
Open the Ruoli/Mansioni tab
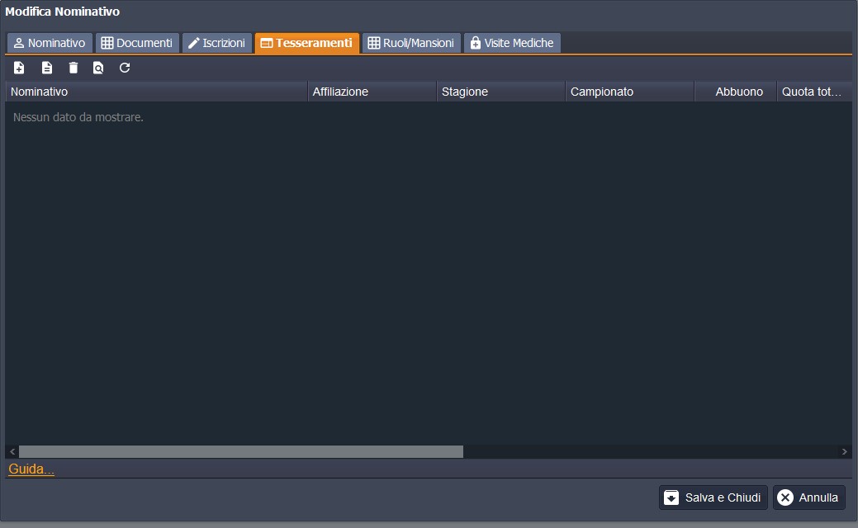[x=411, y=43]
